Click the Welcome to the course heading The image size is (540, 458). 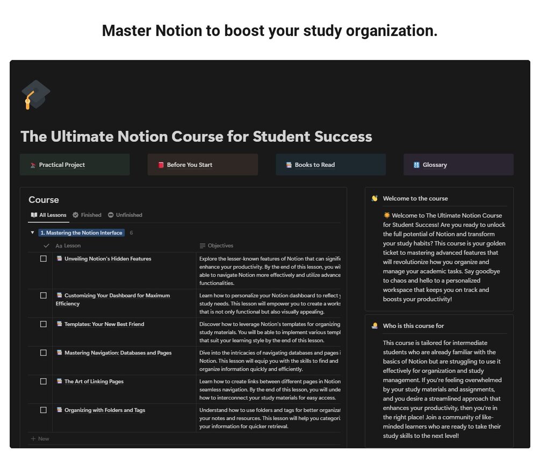point(415,199)
